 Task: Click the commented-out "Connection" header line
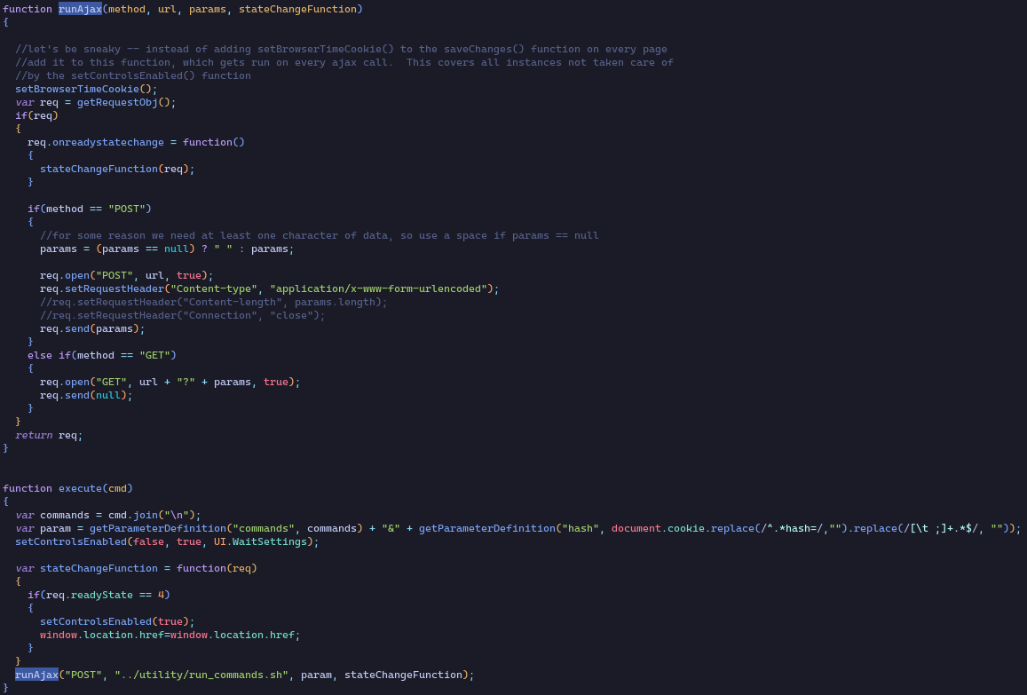point(182,315)
